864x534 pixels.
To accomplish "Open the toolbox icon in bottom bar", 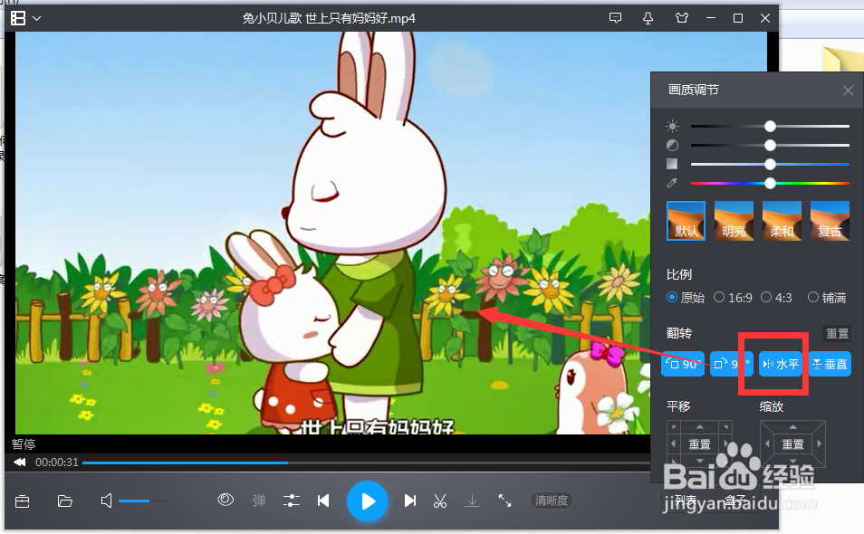I will coord(23,501).
